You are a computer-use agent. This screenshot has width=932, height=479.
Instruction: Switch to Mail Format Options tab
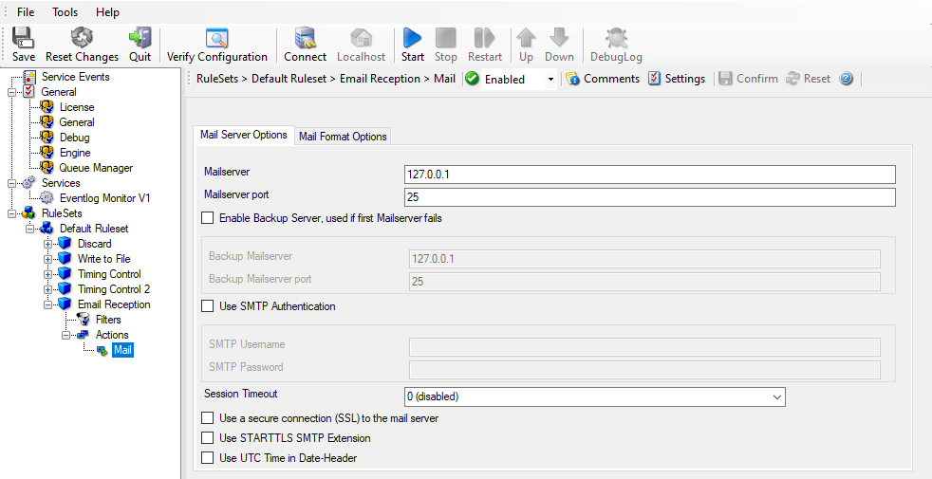(343, 137)
